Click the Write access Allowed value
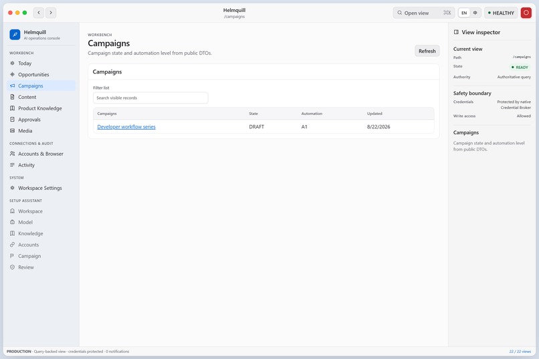 tap(524, 116)
